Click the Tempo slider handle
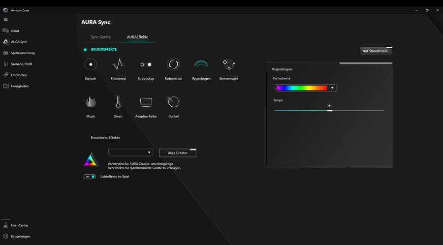The image size is (443, 245). click(x=330, y=111)
